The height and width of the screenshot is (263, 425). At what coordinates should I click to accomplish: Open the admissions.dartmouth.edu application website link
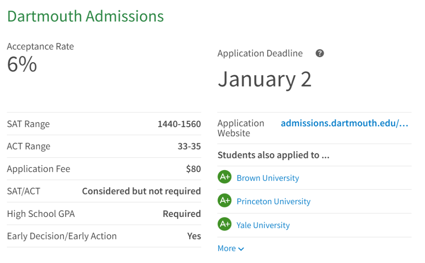[344, 123]
